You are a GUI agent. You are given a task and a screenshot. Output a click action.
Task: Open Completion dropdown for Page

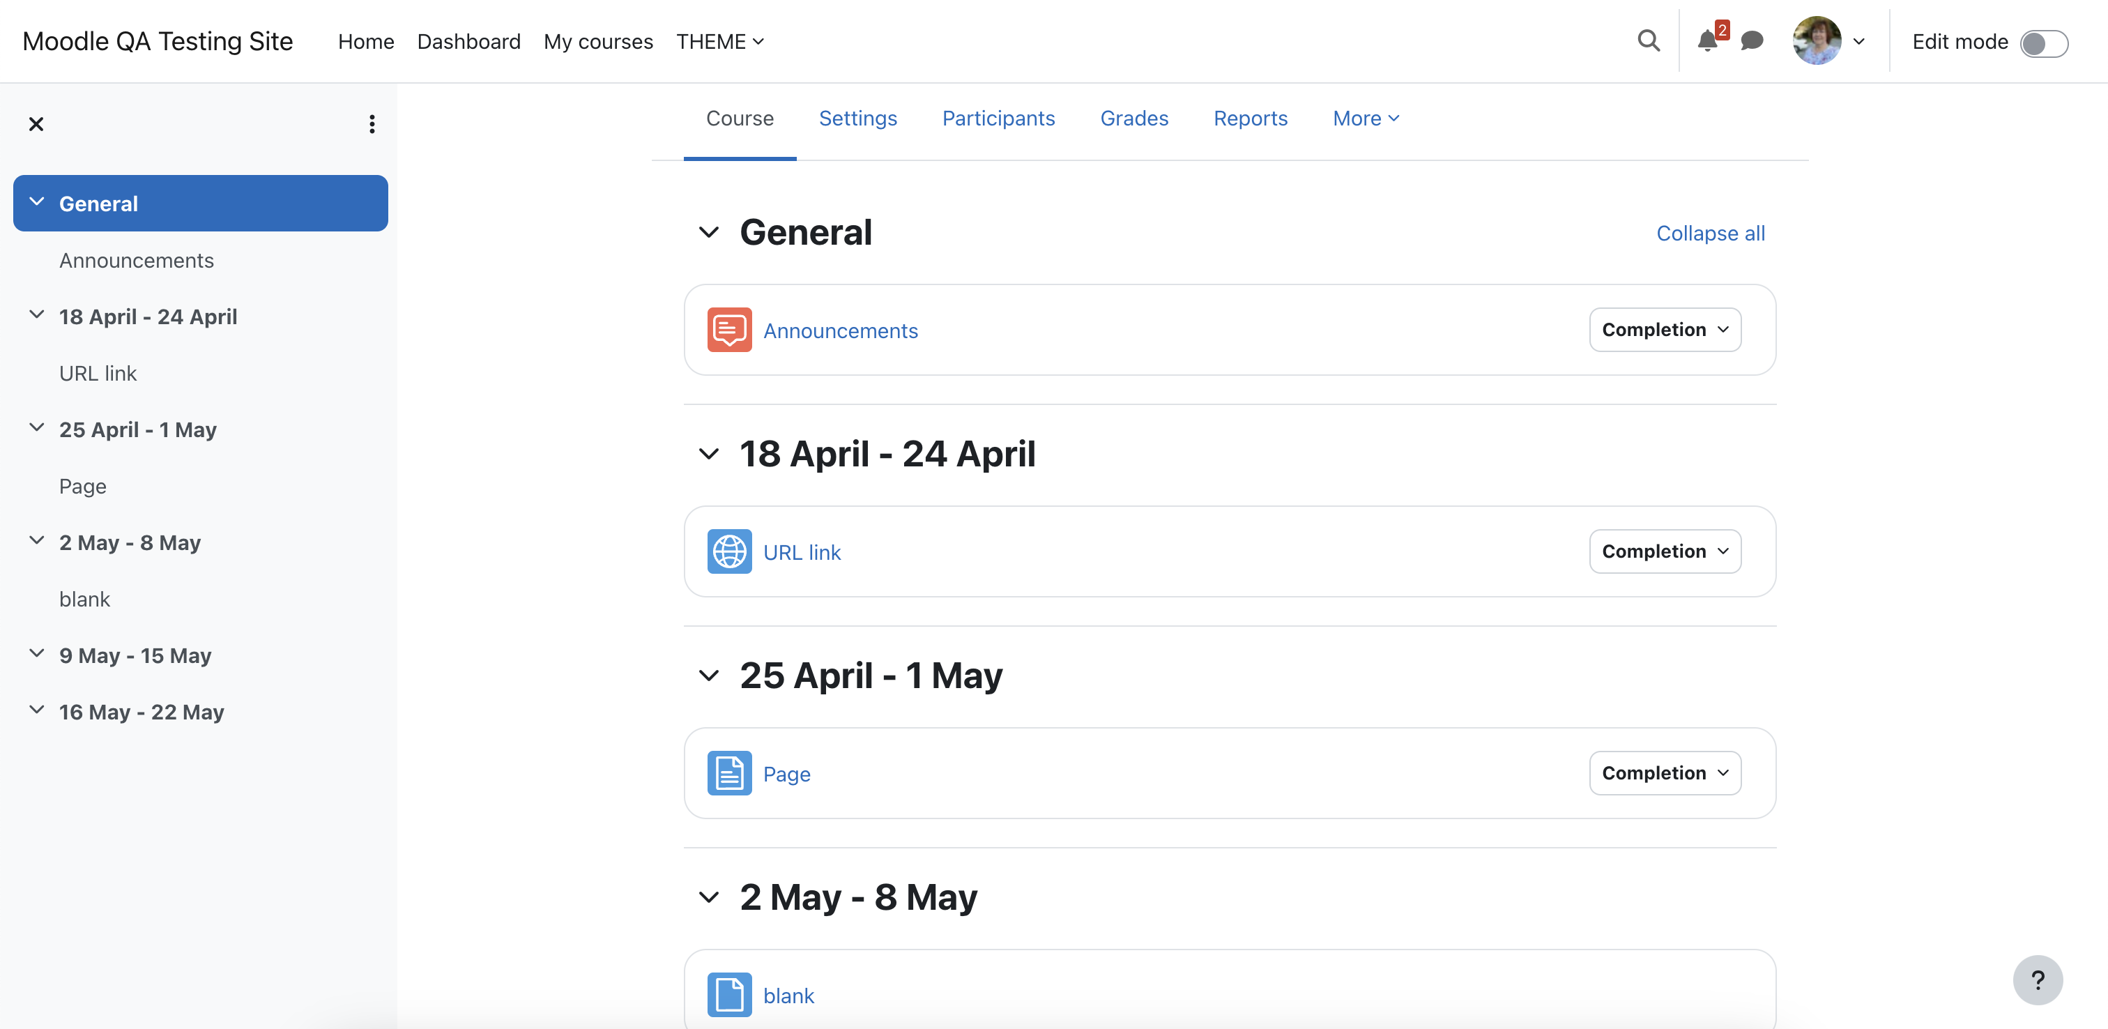coord(1665,772)
